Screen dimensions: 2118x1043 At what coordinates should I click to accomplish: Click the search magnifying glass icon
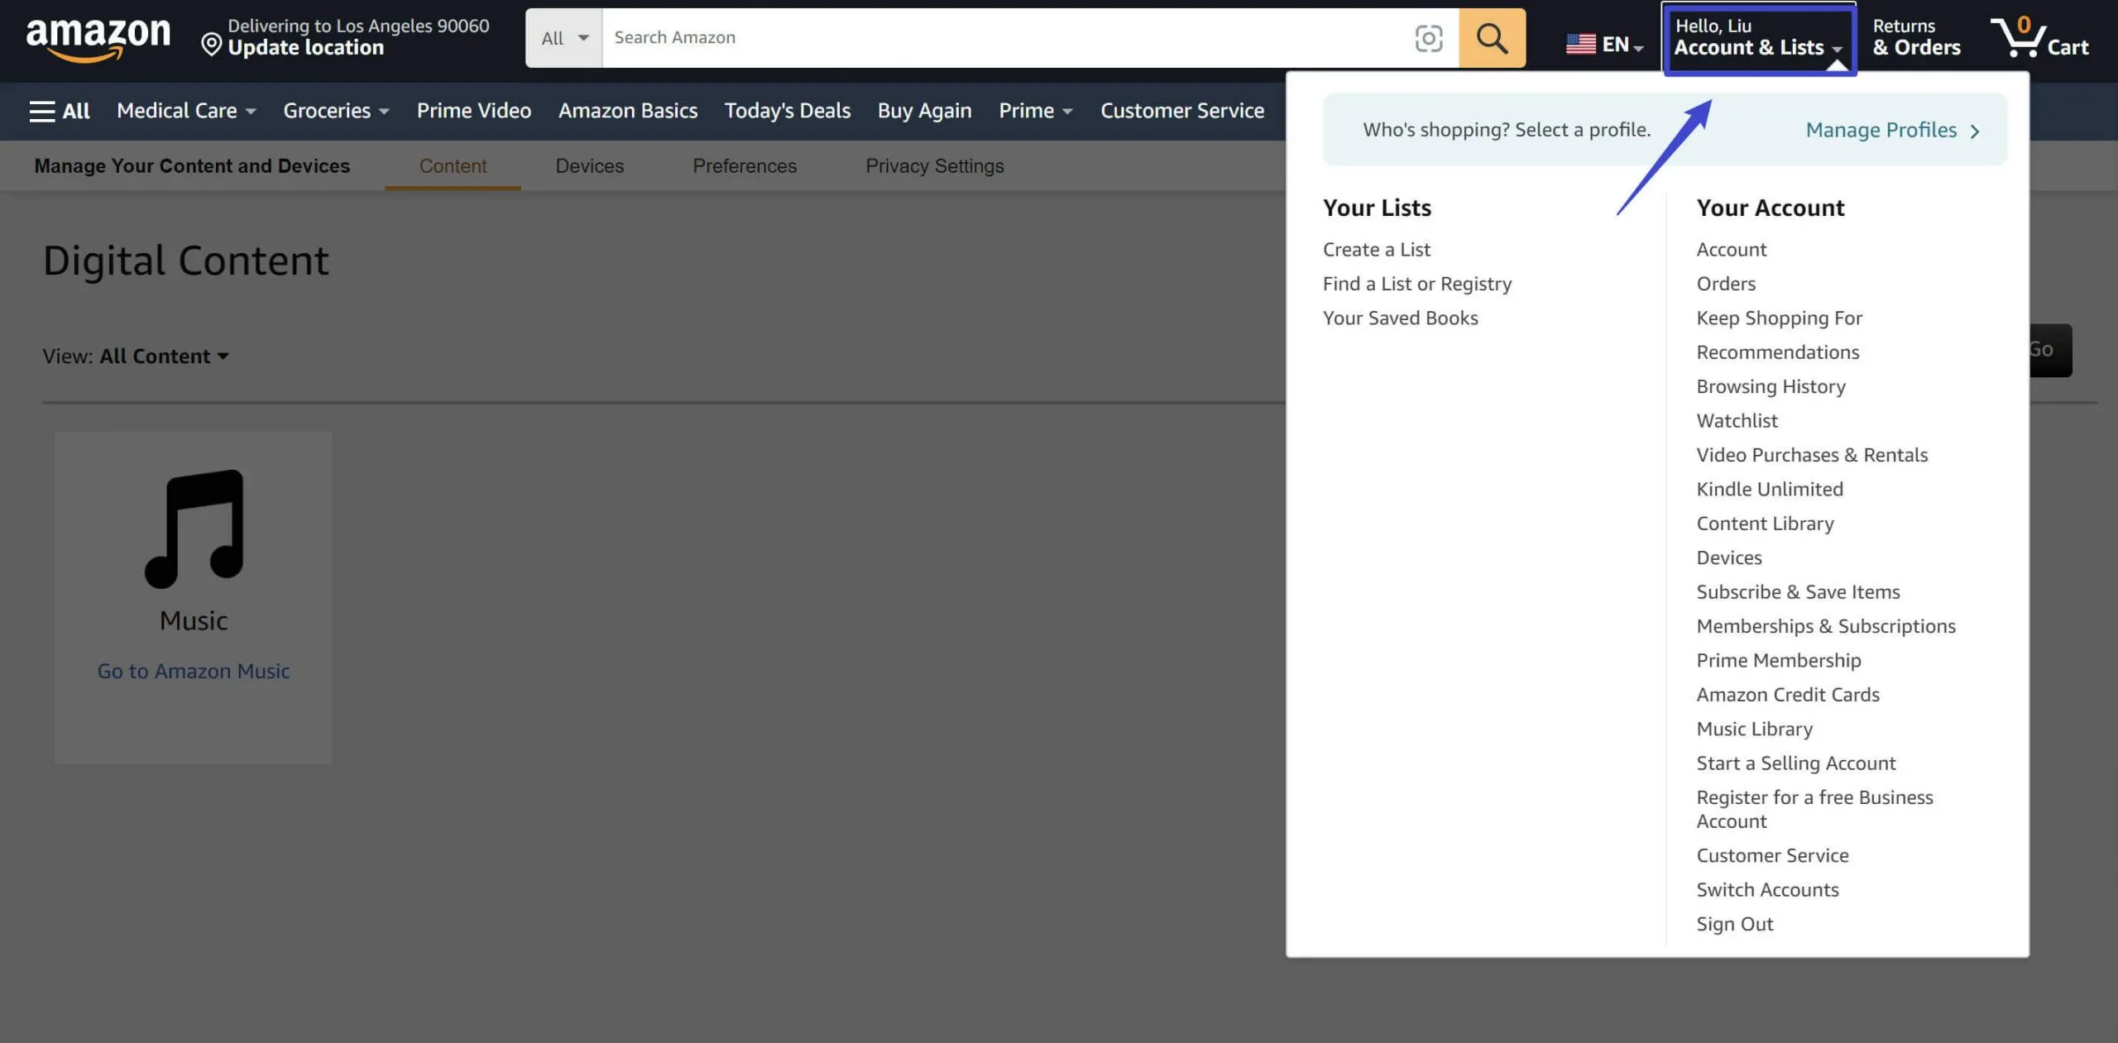tap(1493, 38)
